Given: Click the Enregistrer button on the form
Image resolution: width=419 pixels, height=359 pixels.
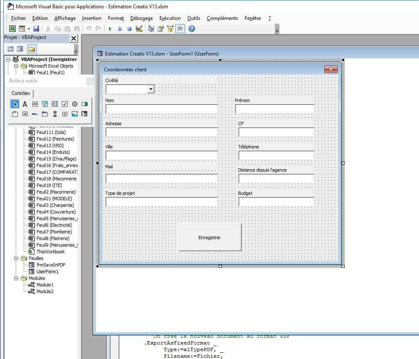Looking at the screenshot, I should 210,238.
